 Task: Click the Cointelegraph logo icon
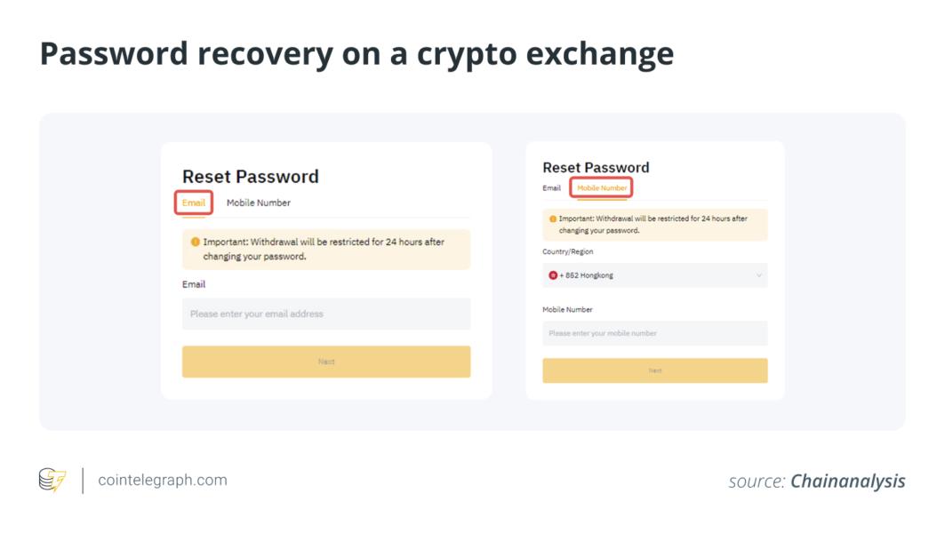click(52, 481)
